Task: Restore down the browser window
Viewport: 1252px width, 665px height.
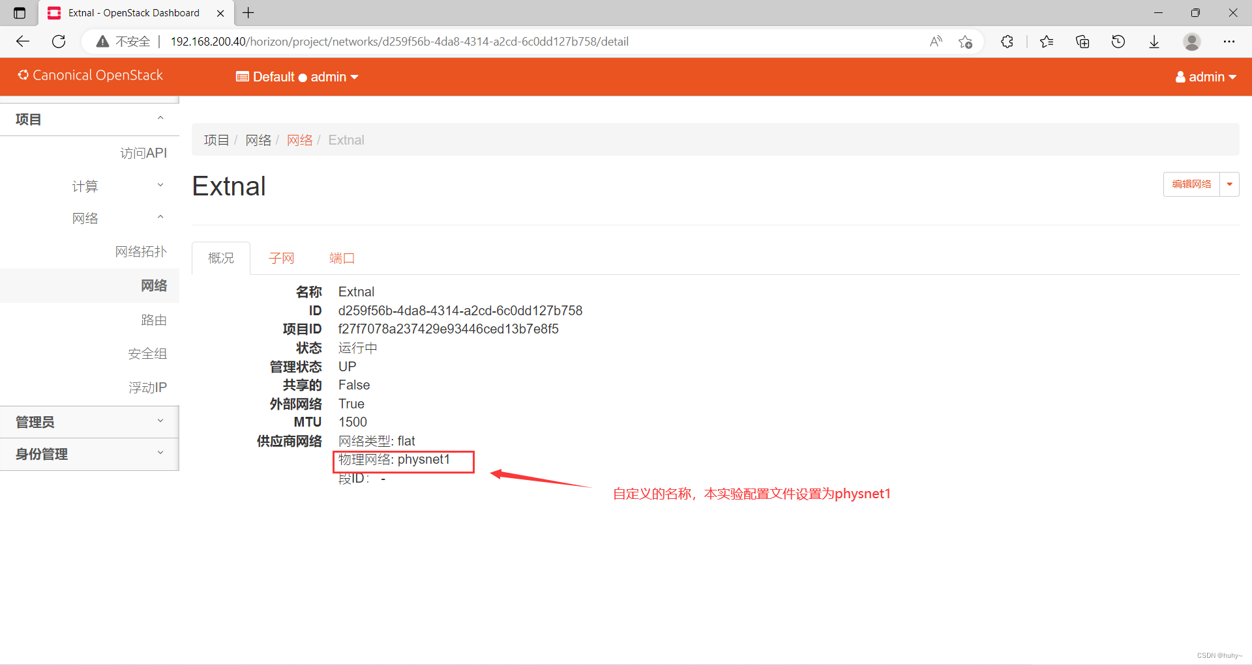Action: coord(1195,13)
